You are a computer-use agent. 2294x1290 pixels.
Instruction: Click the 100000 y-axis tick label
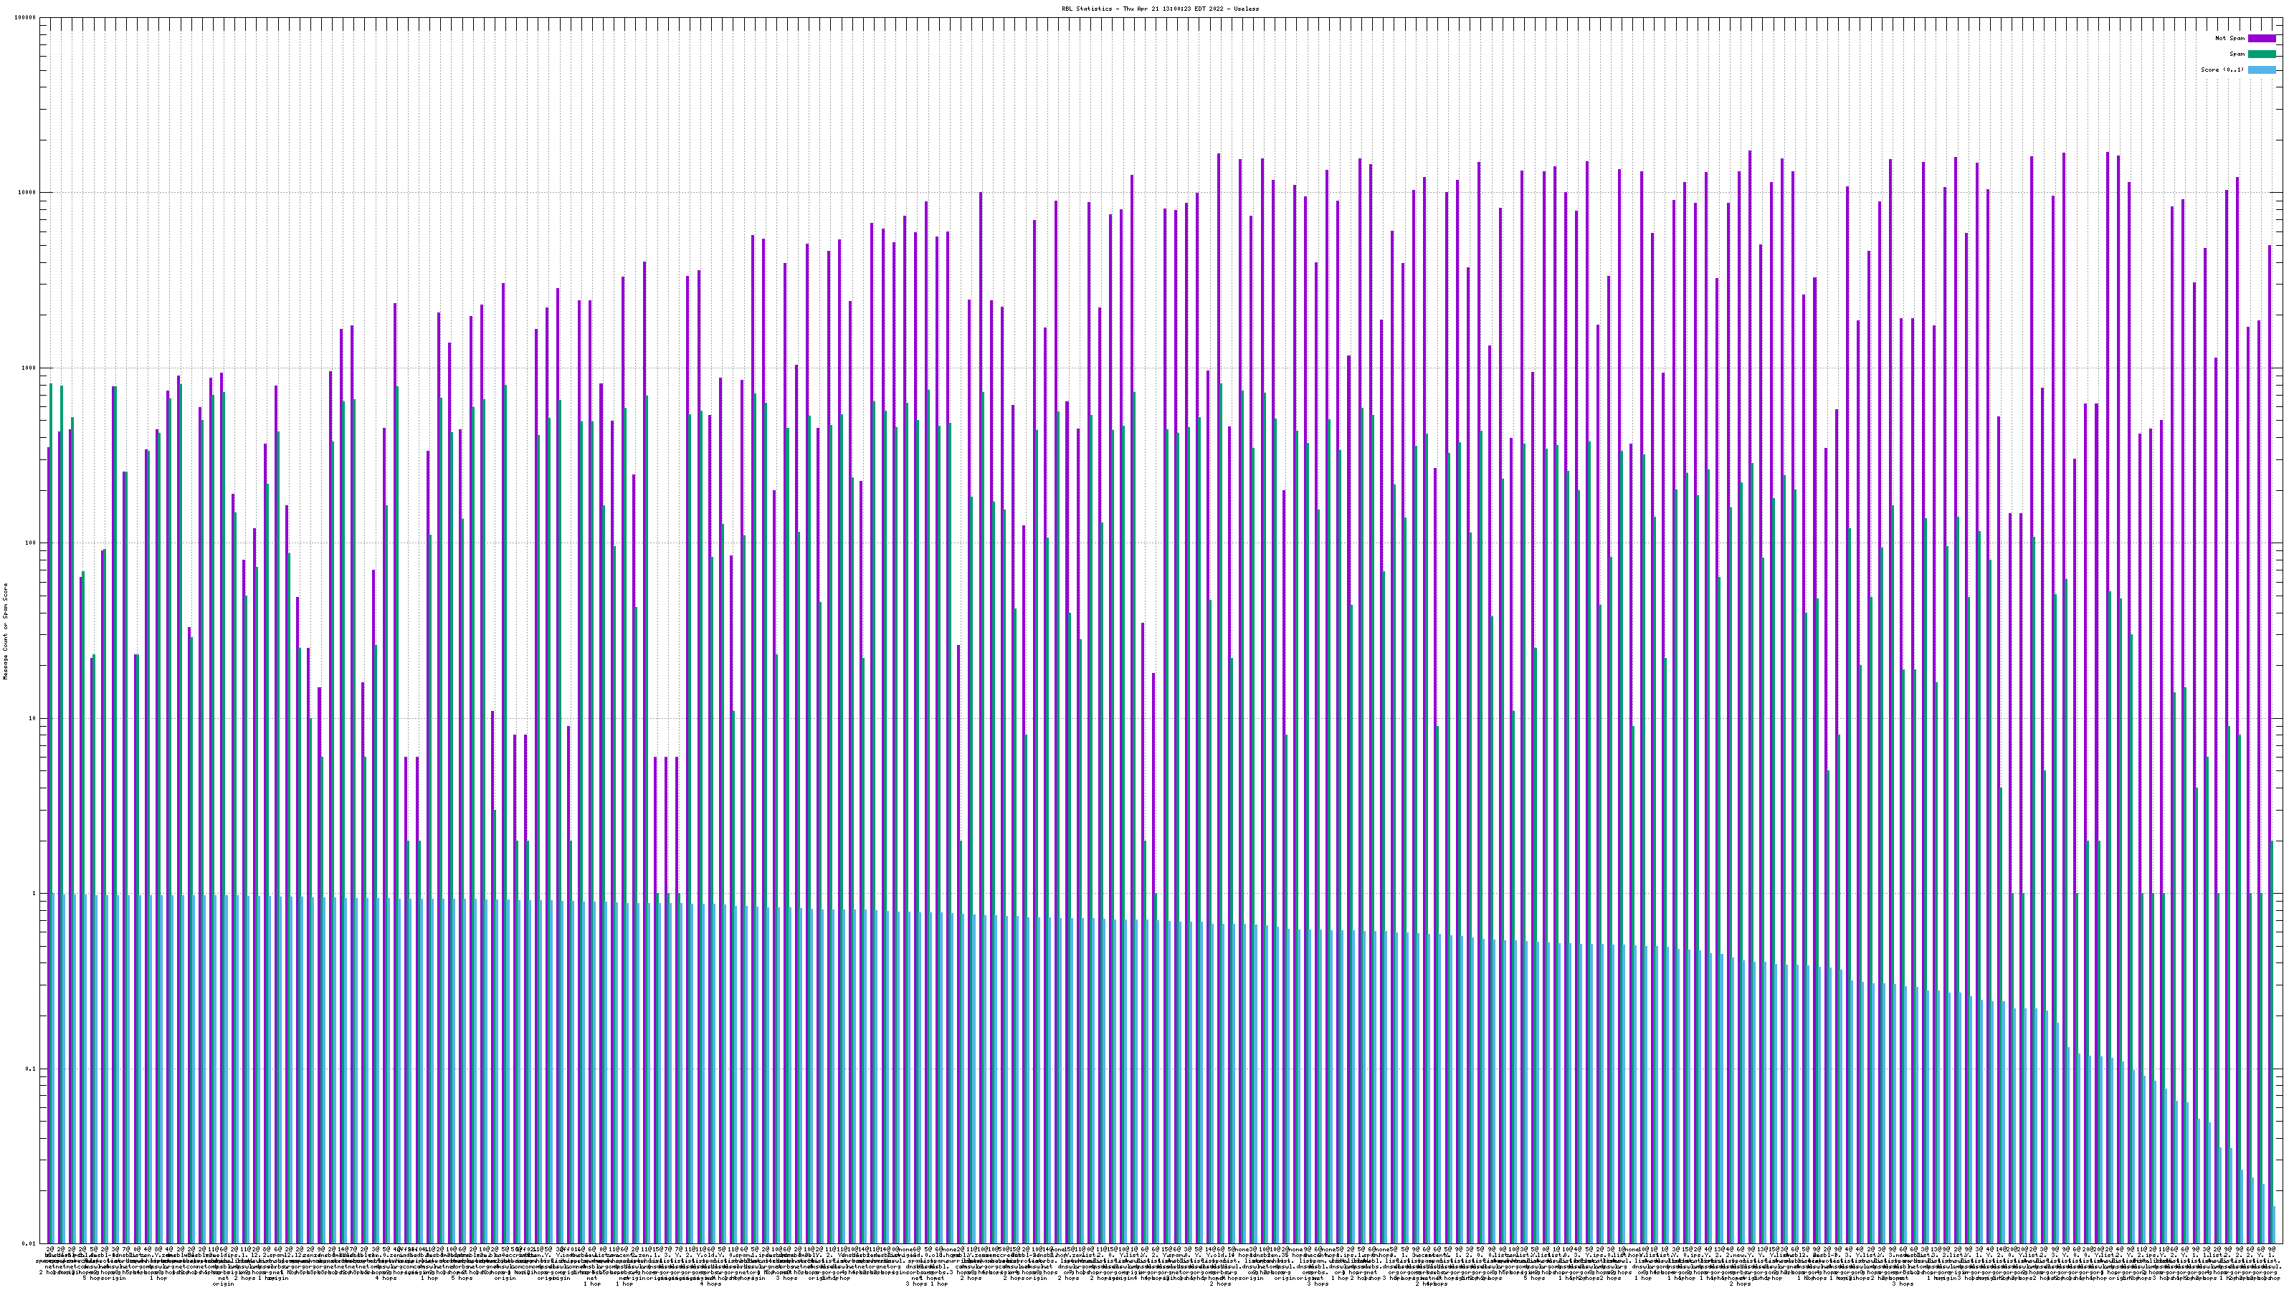point(26,18)
